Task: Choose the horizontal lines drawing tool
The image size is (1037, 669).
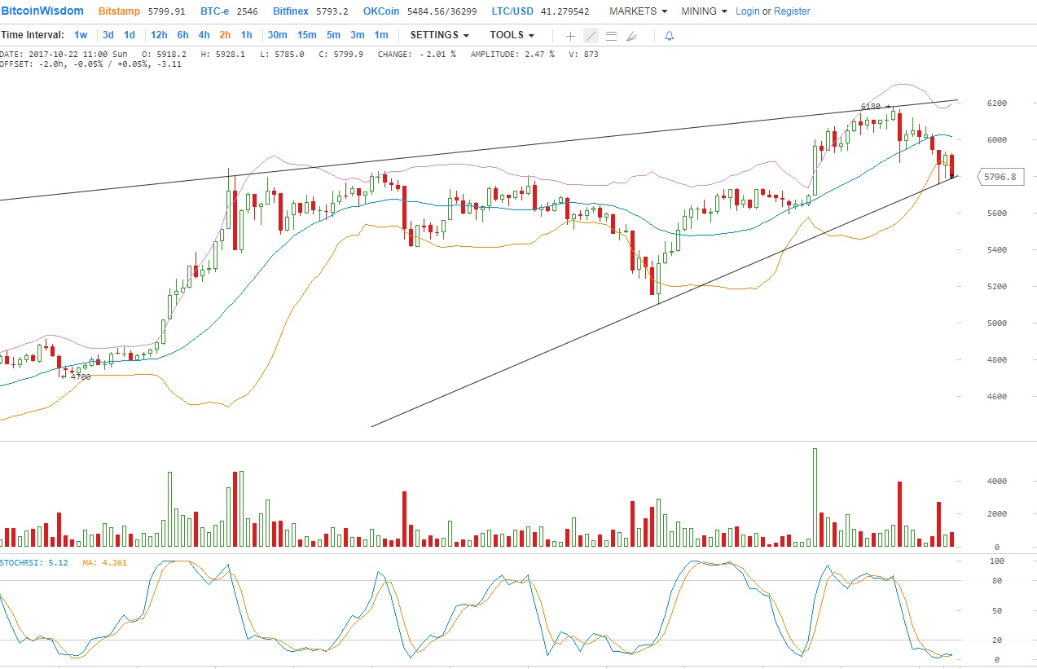Action: point(611,36)
